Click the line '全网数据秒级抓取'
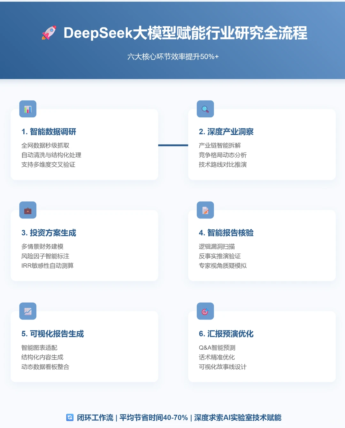 [45, 146]
